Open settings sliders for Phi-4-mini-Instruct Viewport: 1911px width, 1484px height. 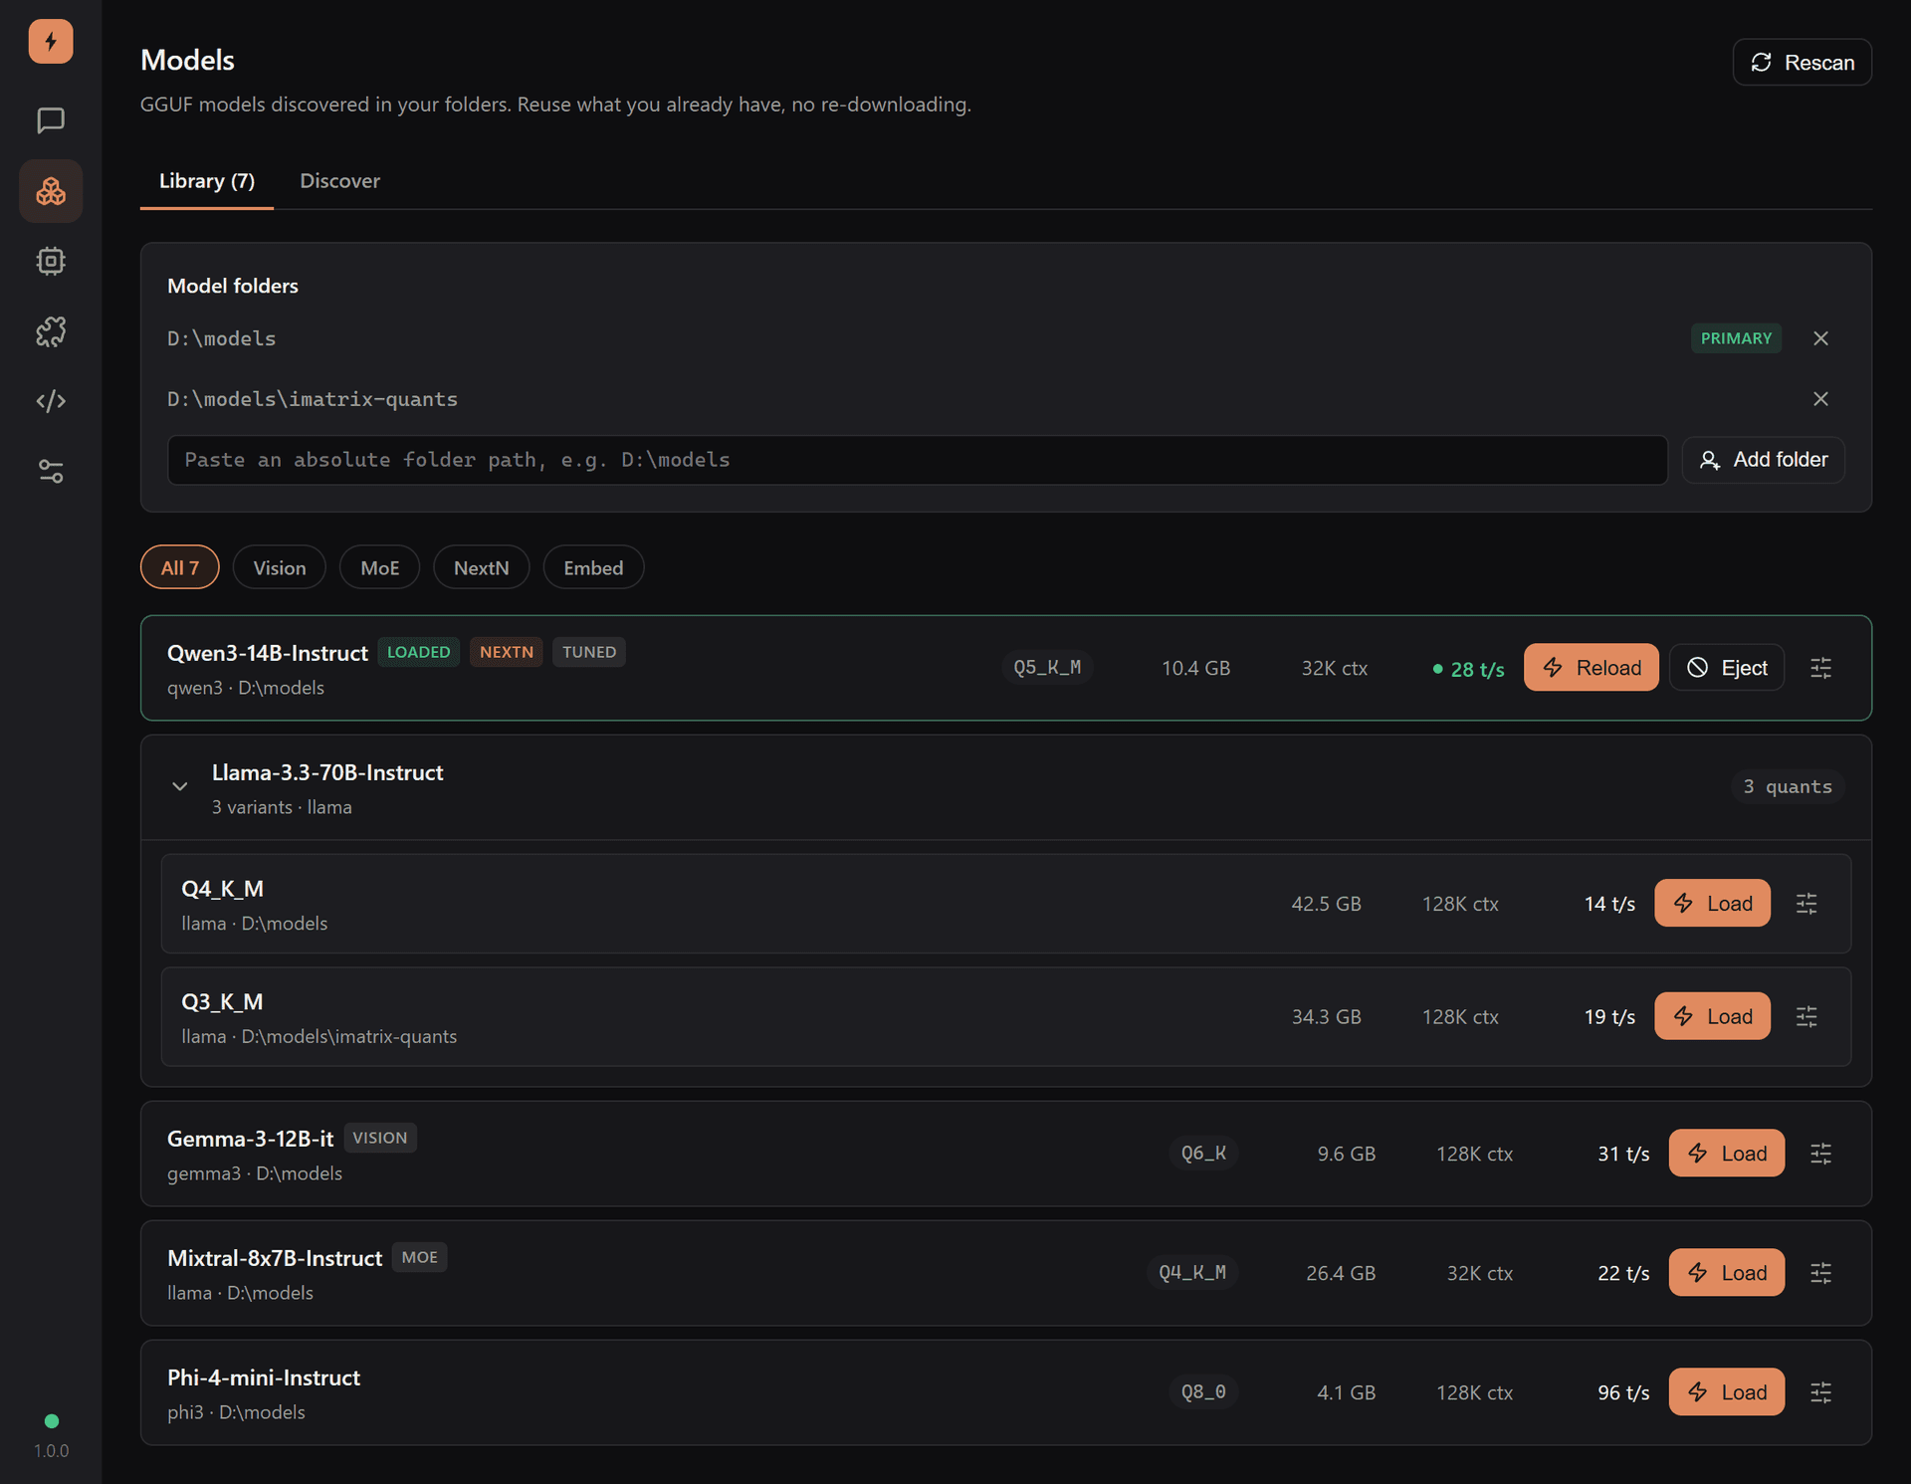click(x=1820, y=1392)
